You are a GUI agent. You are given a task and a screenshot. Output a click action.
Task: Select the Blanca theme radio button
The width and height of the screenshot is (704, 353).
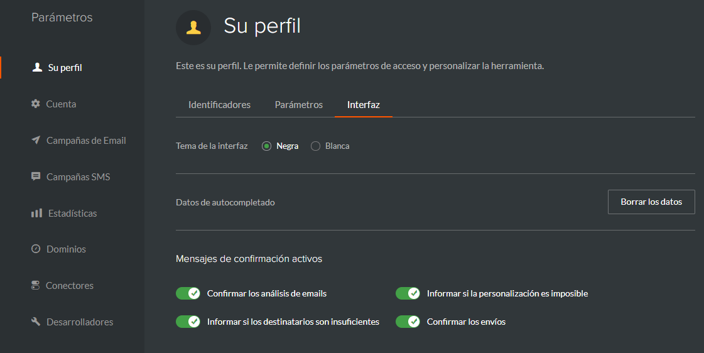pos(316,146)
